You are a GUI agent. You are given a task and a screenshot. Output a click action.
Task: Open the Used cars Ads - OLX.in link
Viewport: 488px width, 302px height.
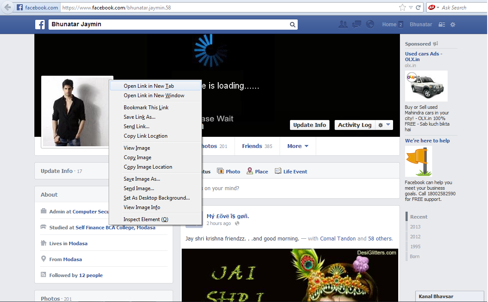(423, 56)
